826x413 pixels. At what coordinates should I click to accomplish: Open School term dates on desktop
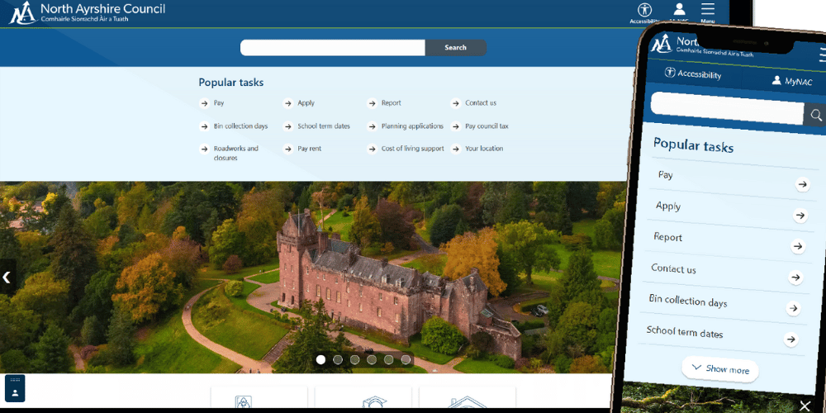[324, 126]
